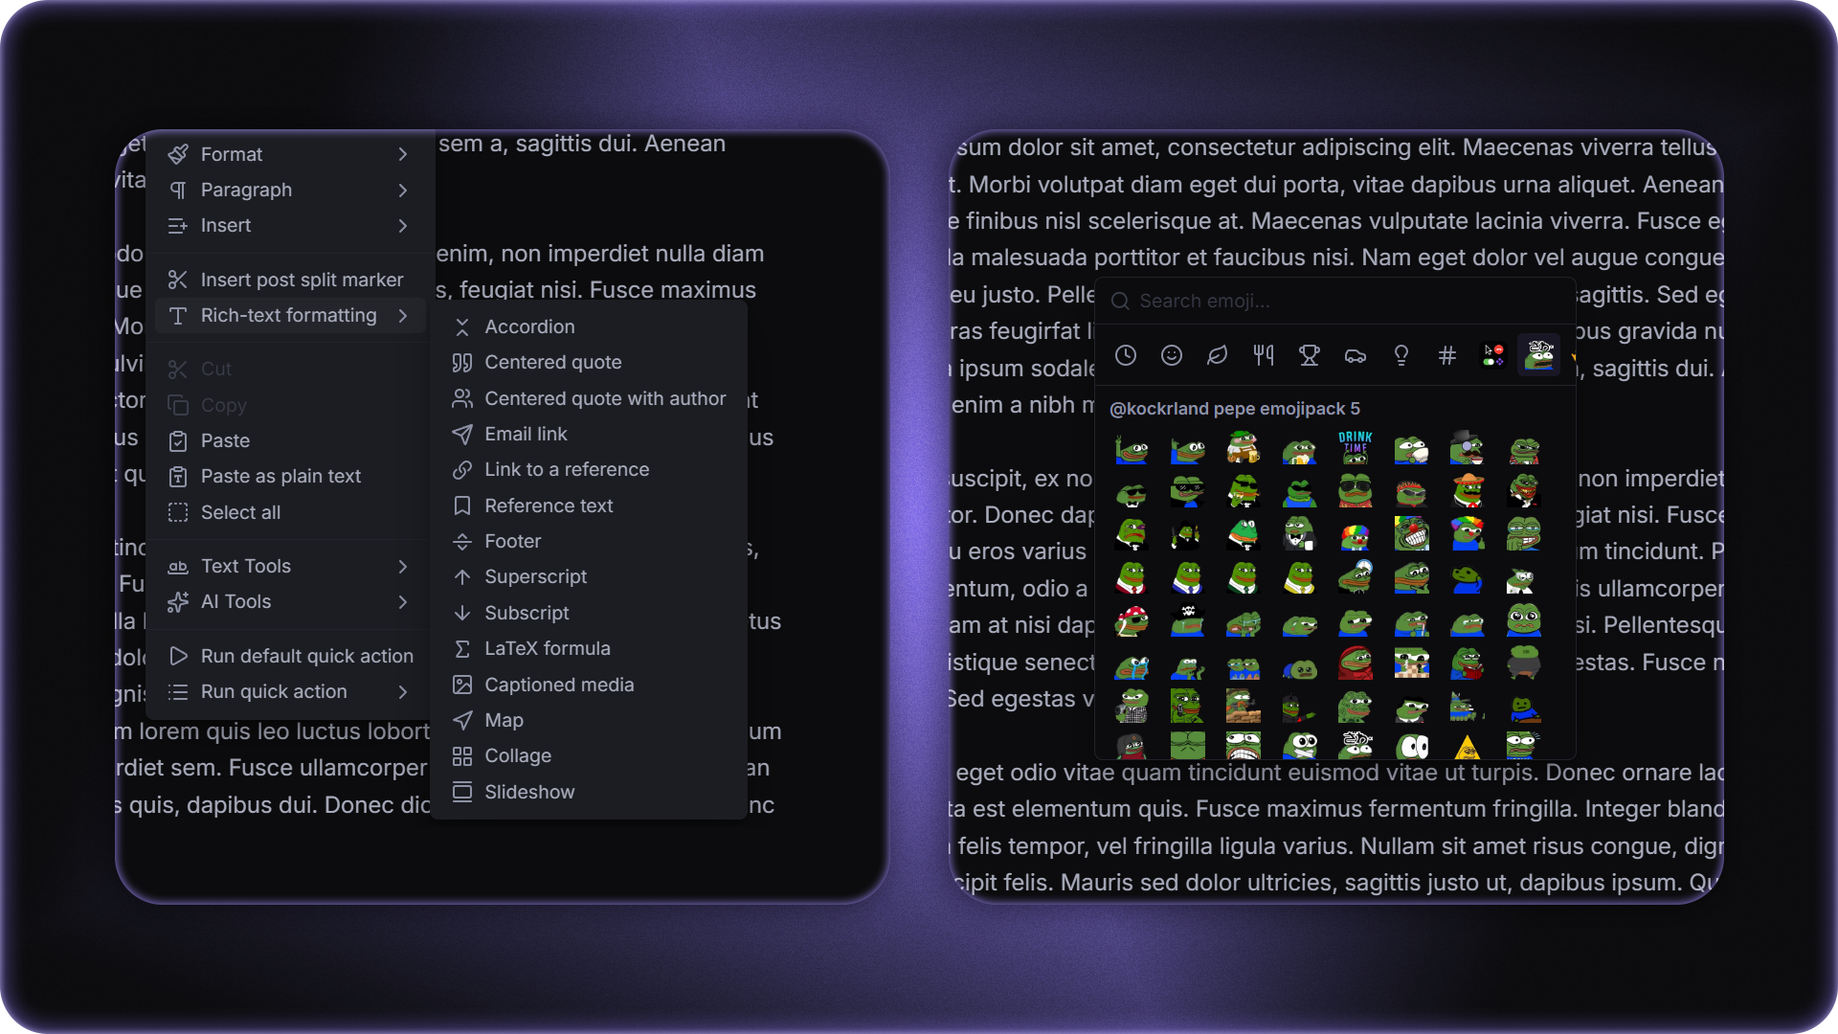The image size is (1838, 1034).
Task: Insert an Accordion block
Action: click(x=589, y=326)
